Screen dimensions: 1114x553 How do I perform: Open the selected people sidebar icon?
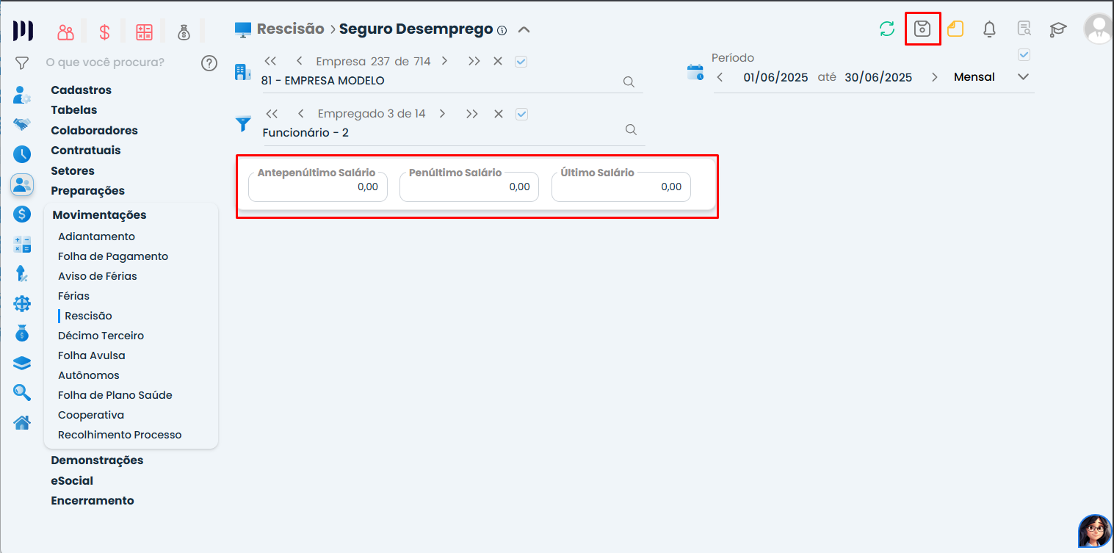(x=22, y=184)
